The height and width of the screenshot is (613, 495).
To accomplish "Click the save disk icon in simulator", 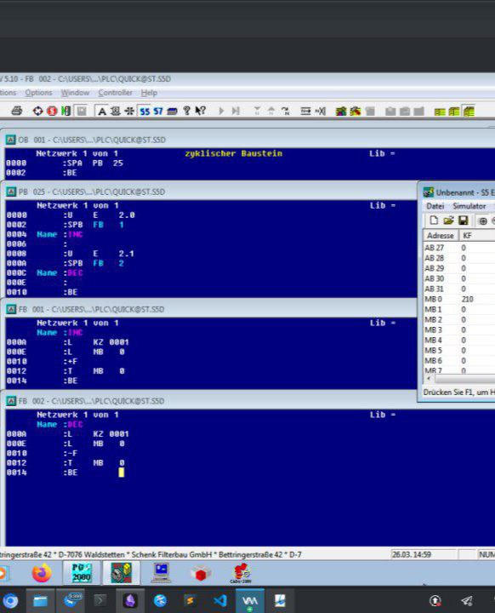I will point(463,221).
